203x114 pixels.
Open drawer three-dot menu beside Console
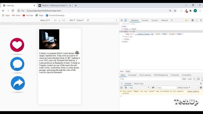(121, 84)
